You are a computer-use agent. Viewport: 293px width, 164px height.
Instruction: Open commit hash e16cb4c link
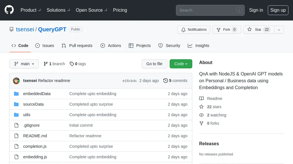pos(130,81)
